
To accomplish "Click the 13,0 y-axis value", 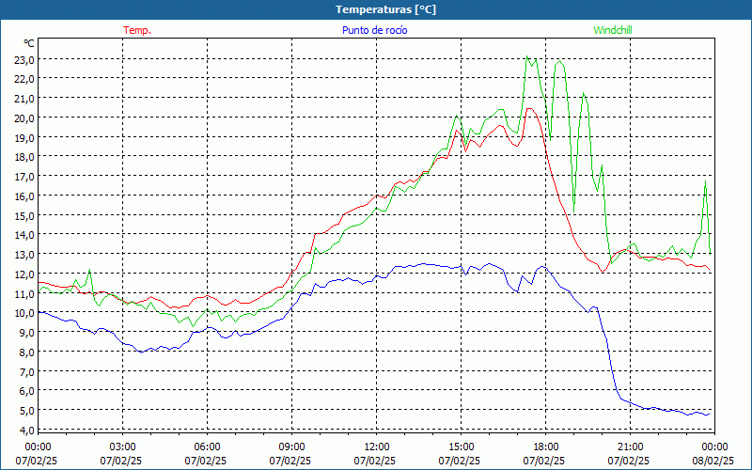I will coord(24,255).
